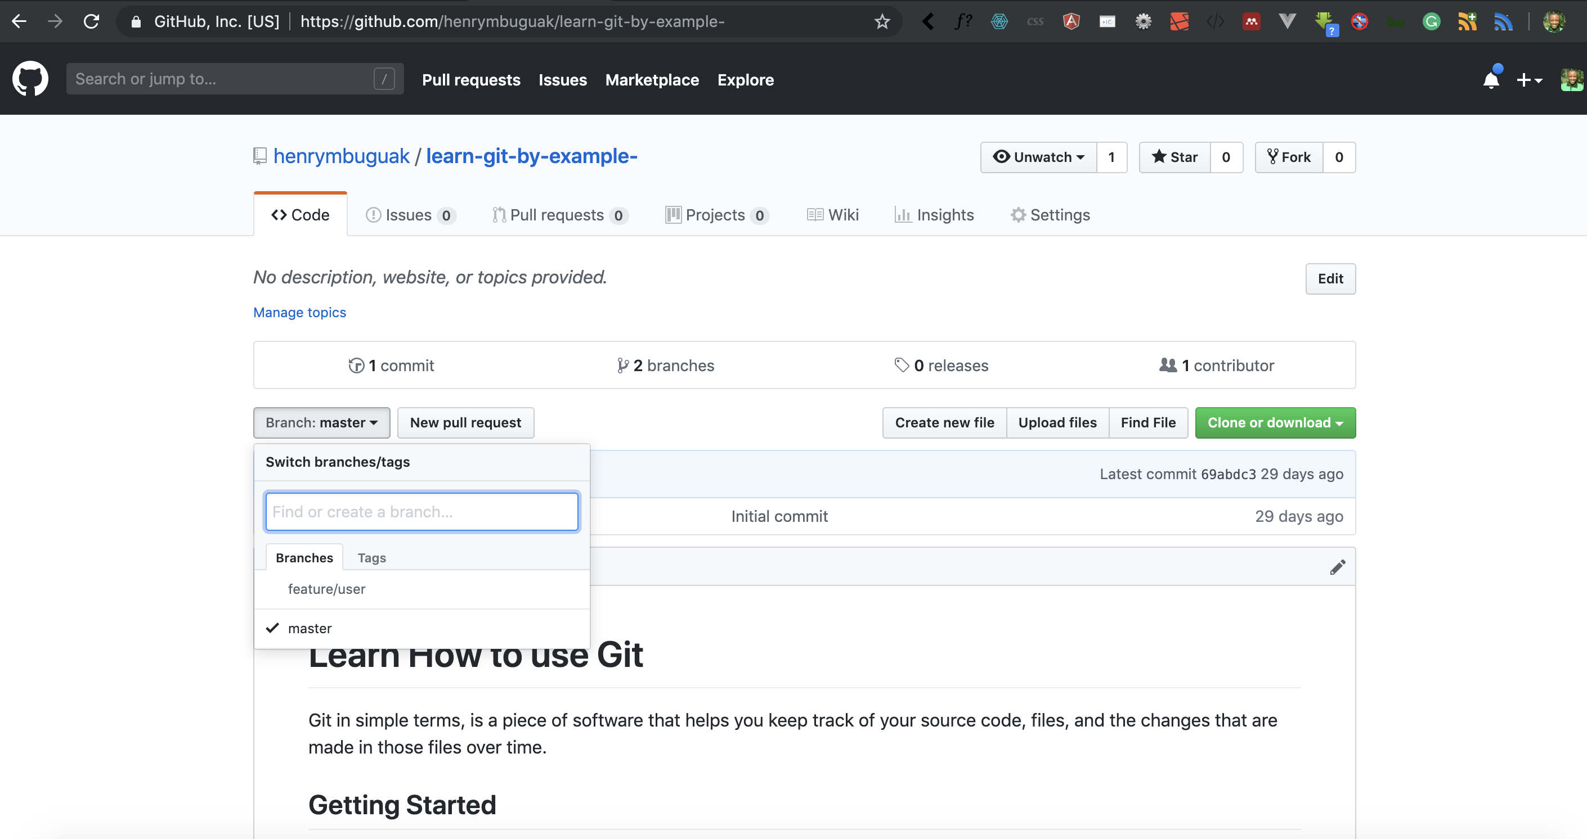1587x839 pixels.
Task: Open the Angular extension icon
Action: 1072,21
